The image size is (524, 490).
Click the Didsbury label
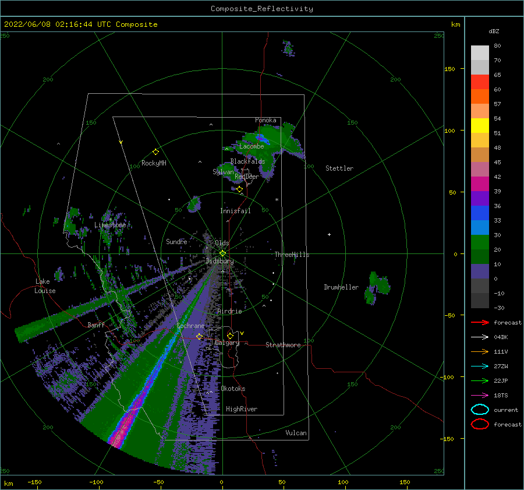tap(219, 261)
